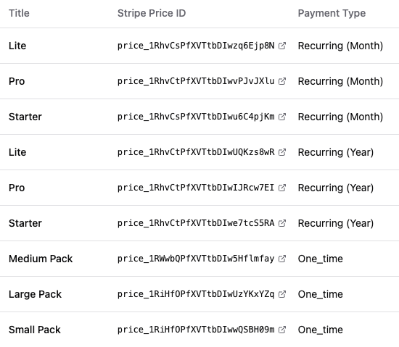Open external link icon for Starter yearly price
Screen dimensions: 399x347
282,223
